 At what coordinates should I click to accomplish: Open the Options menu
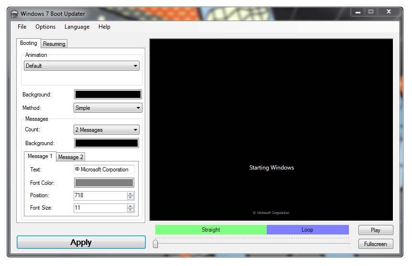[x=45, y=27]
